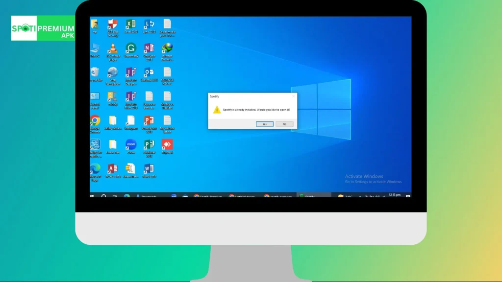Select the kwesi-free zip archive icon
This screenshot has width=502, height=282.
click(131, 171)
